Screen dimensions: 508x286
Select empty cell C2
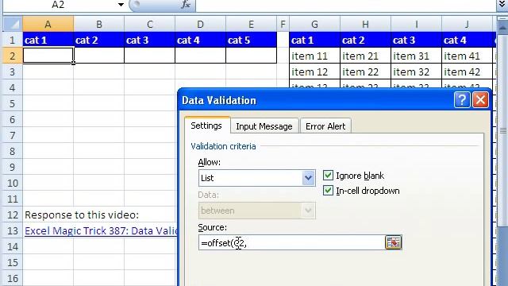click(150, 56)
